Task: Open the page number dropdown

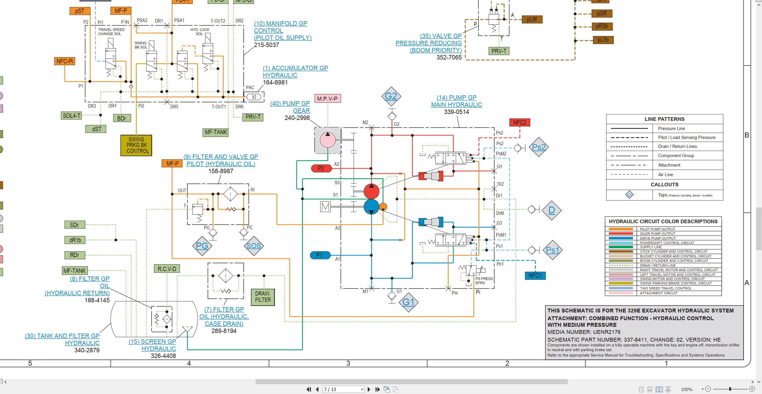Action: [x=362, y=390]
